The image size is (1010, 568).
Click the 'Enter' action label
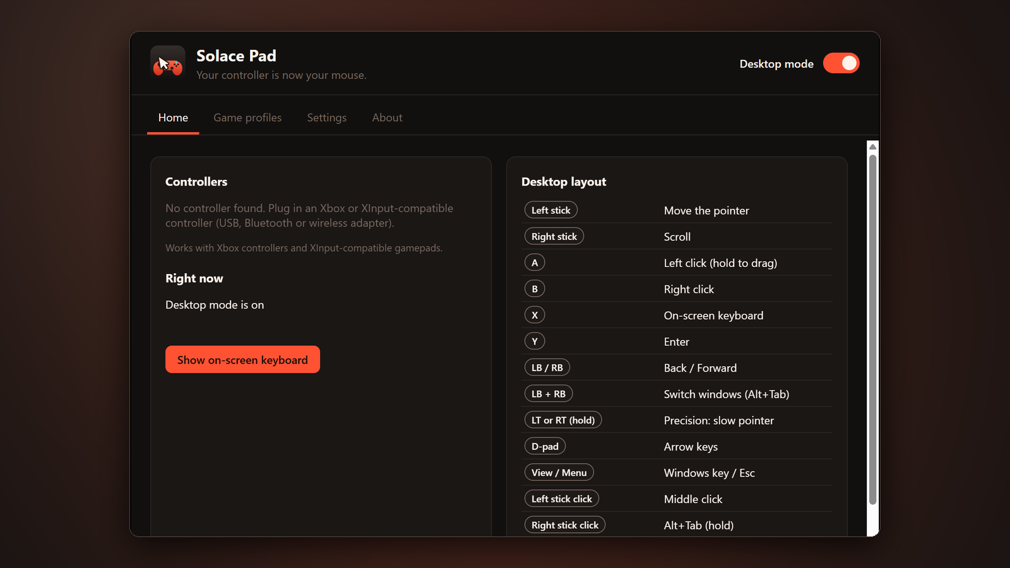click(677, 342)
